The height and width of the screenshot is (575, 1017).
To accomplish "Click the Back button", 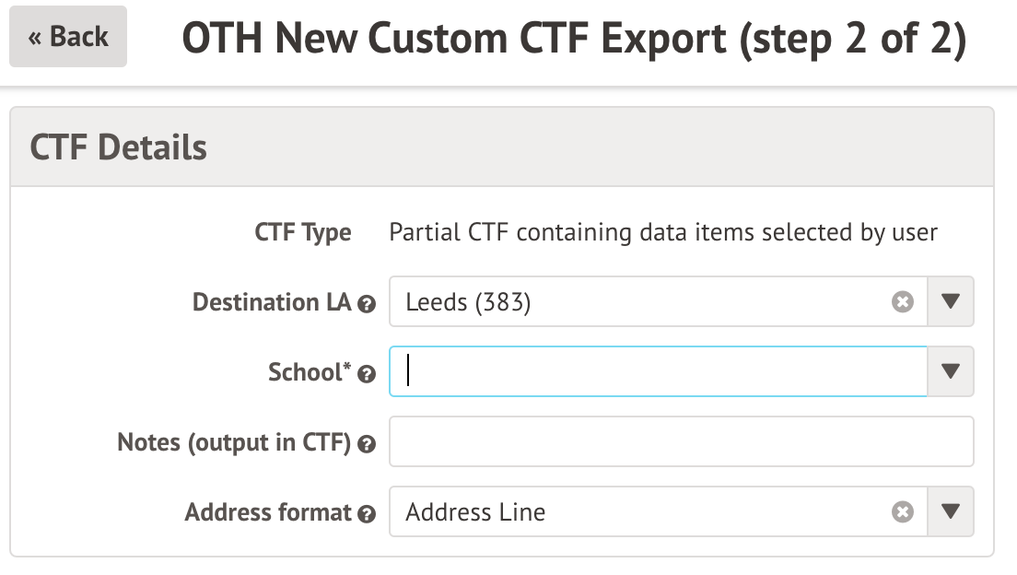I will click(68, 37).
